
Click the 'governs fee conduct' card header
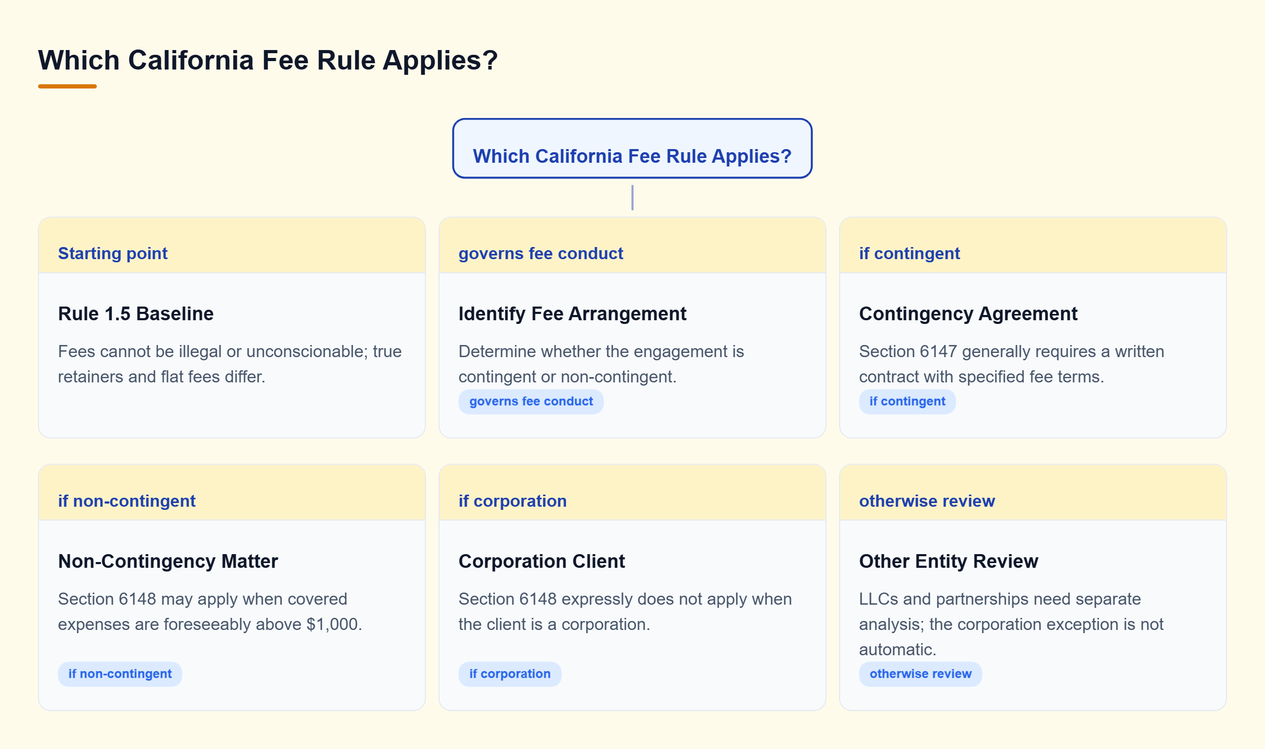click(x=632, y=245)
